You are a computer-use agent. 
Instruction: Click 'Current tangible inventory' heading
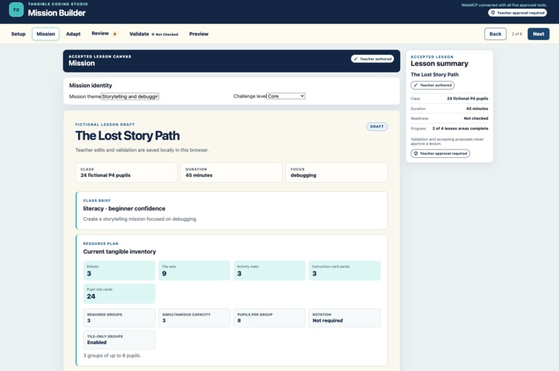119,251
